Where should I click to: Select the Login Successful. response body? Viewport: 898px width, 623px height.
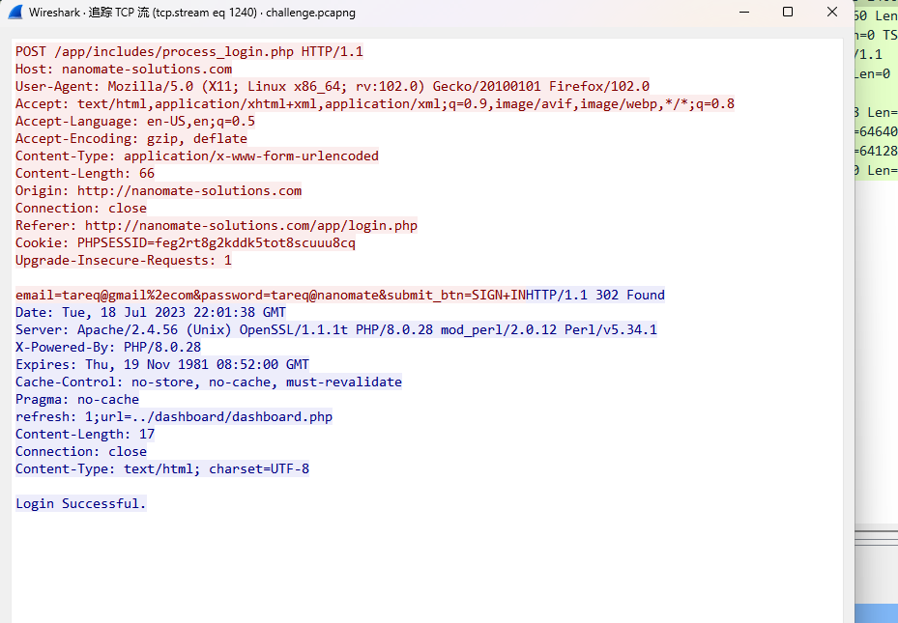tap(81, 503)
